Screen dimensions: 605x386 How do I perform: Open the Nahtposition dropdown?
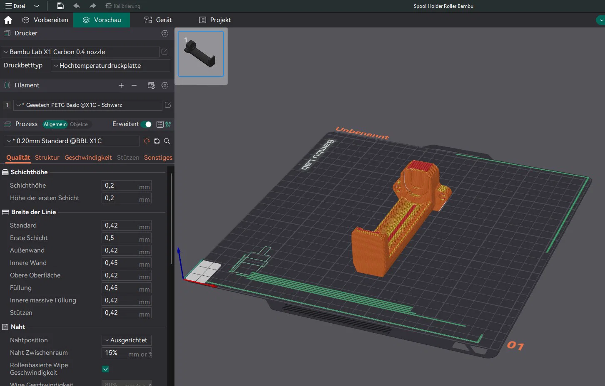point(126,340)
